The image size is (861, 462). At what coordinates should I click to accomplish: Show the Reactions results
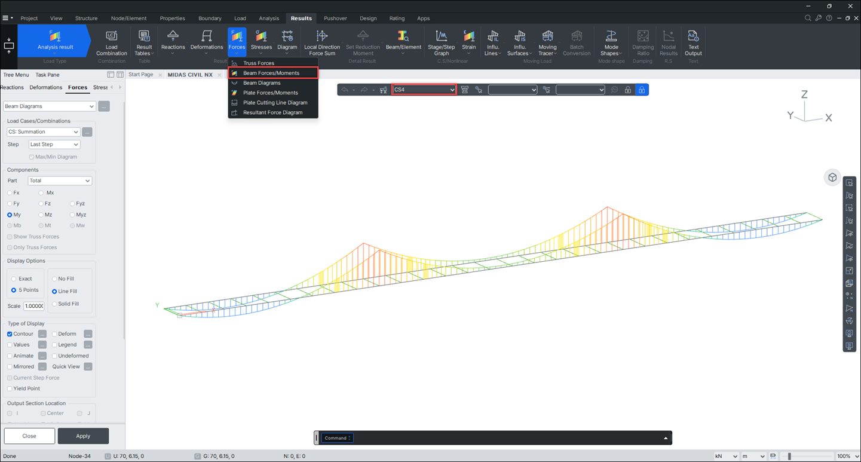coord(173,42)
